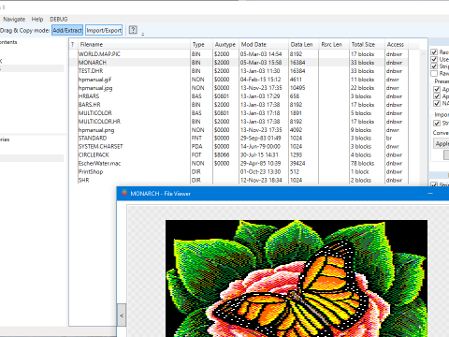The width and height of the screenshot is (449, 337).
Task: Open the Help menu
Action: (37, 19)
